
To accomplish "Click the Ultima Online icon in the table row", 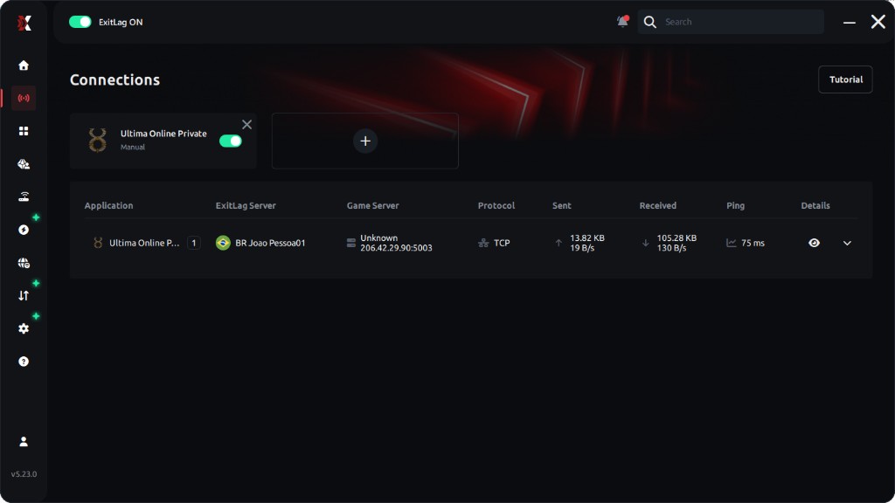I will coord(98,243).
